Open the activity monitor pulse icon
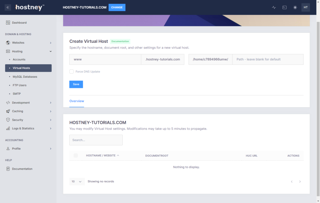This screenshot has width=320, height=203. [x=274, y=7]
